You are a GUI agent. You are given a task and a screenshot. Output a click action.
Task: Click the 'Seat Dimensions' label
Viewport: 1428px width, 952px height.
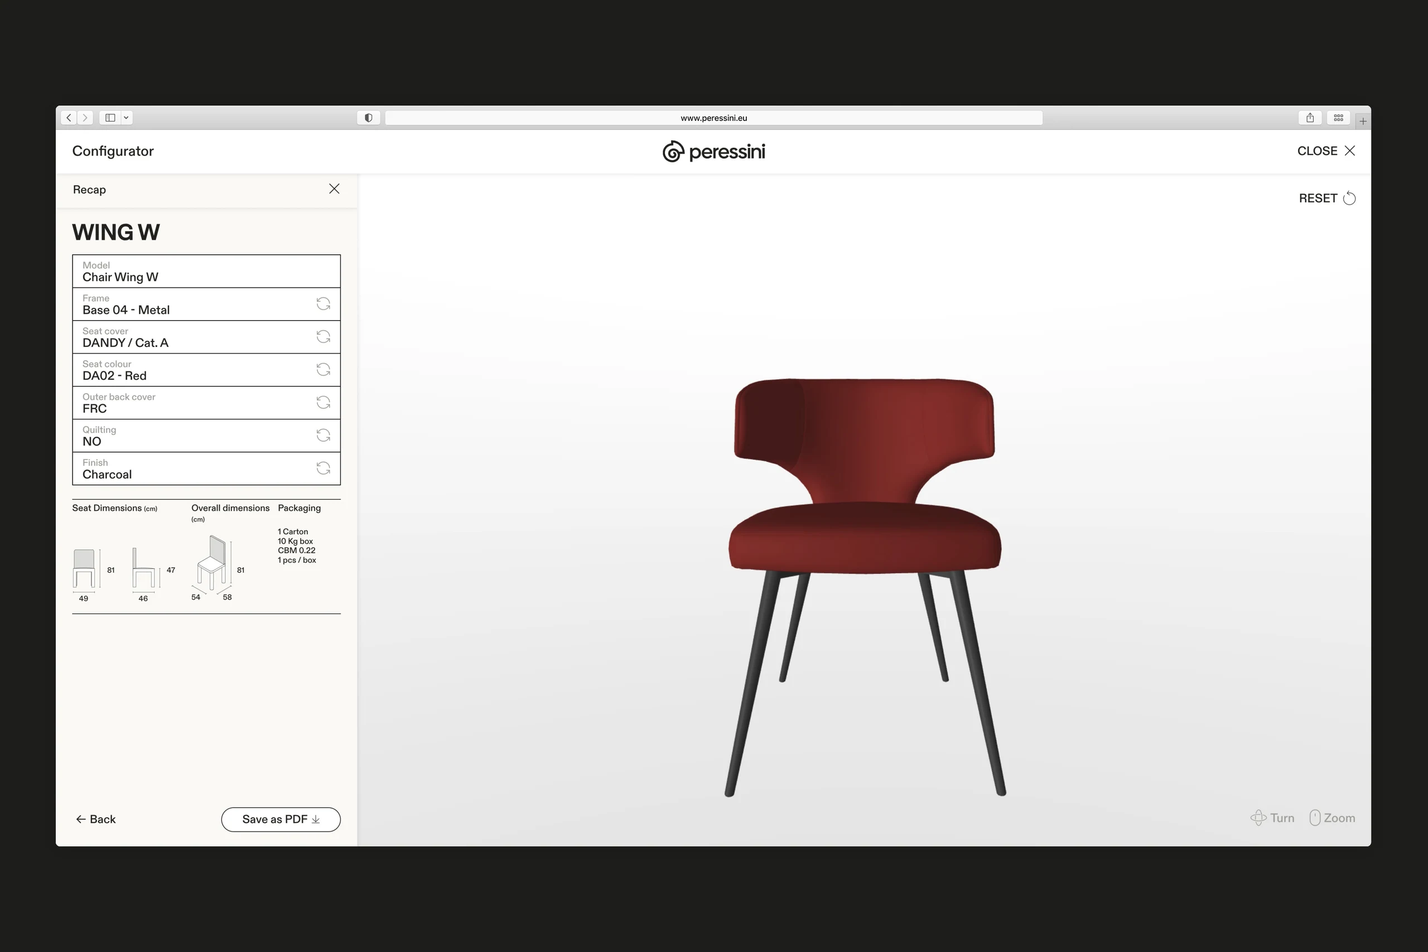pos(107,508)
